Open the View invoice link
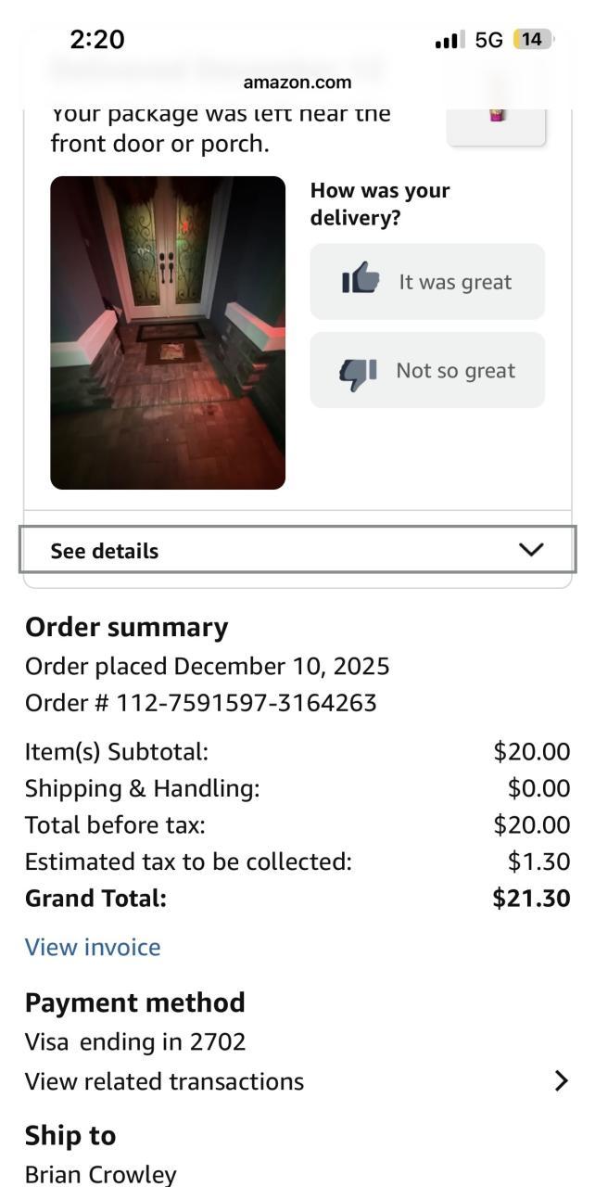Viewport: 595px width, 1187px height. [x=93, y=947]
